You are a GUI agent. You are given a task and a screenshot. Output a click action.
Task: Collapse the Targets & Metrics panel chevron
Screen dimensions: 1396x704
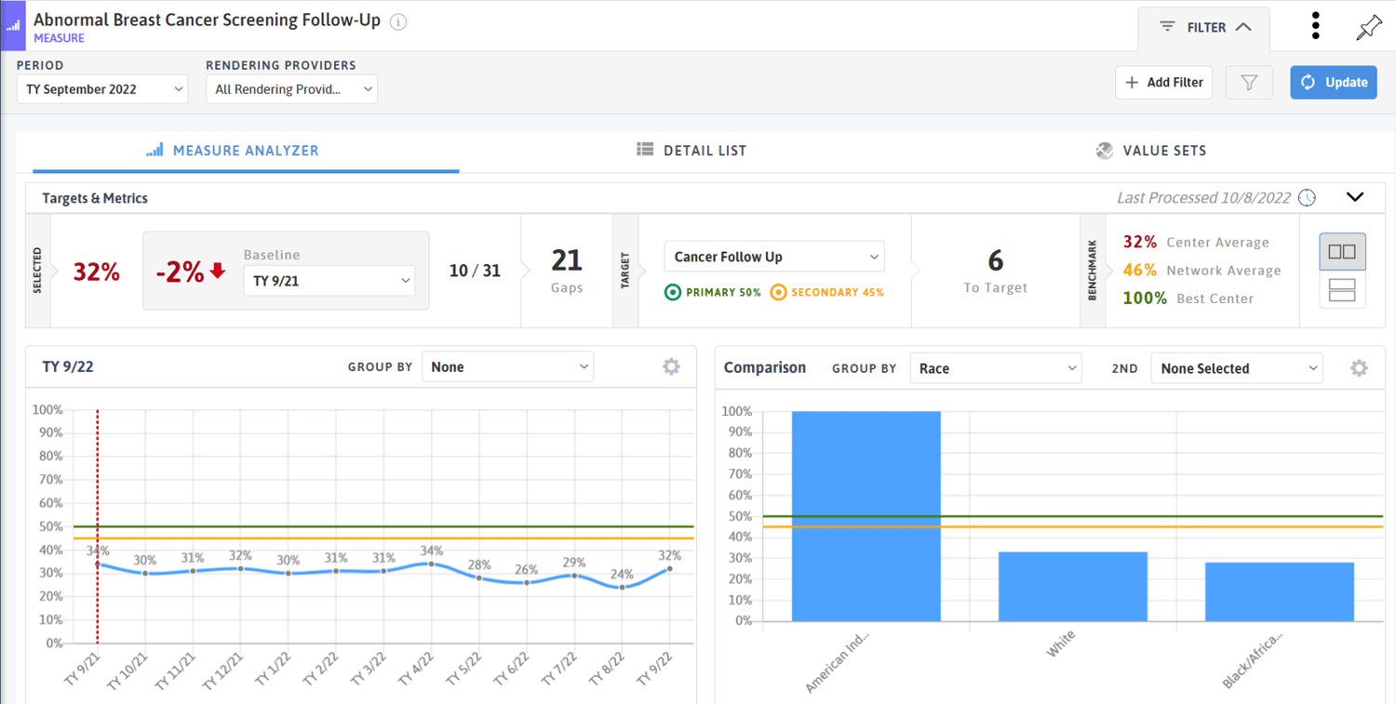(x=1354, y=197)
